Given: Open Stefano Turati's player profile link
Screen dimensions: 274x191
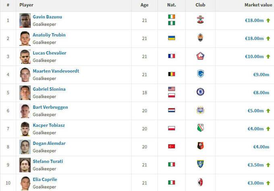Looking at the screenshot, I should click(48, 161).
